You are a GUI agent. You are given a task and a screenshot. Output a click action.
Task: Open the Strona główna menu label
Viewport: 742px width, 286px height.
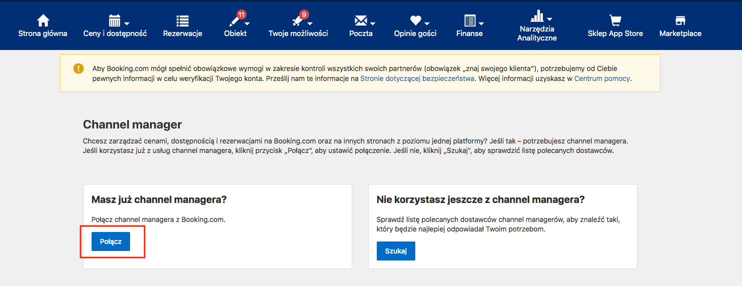(x=43, y=33)
